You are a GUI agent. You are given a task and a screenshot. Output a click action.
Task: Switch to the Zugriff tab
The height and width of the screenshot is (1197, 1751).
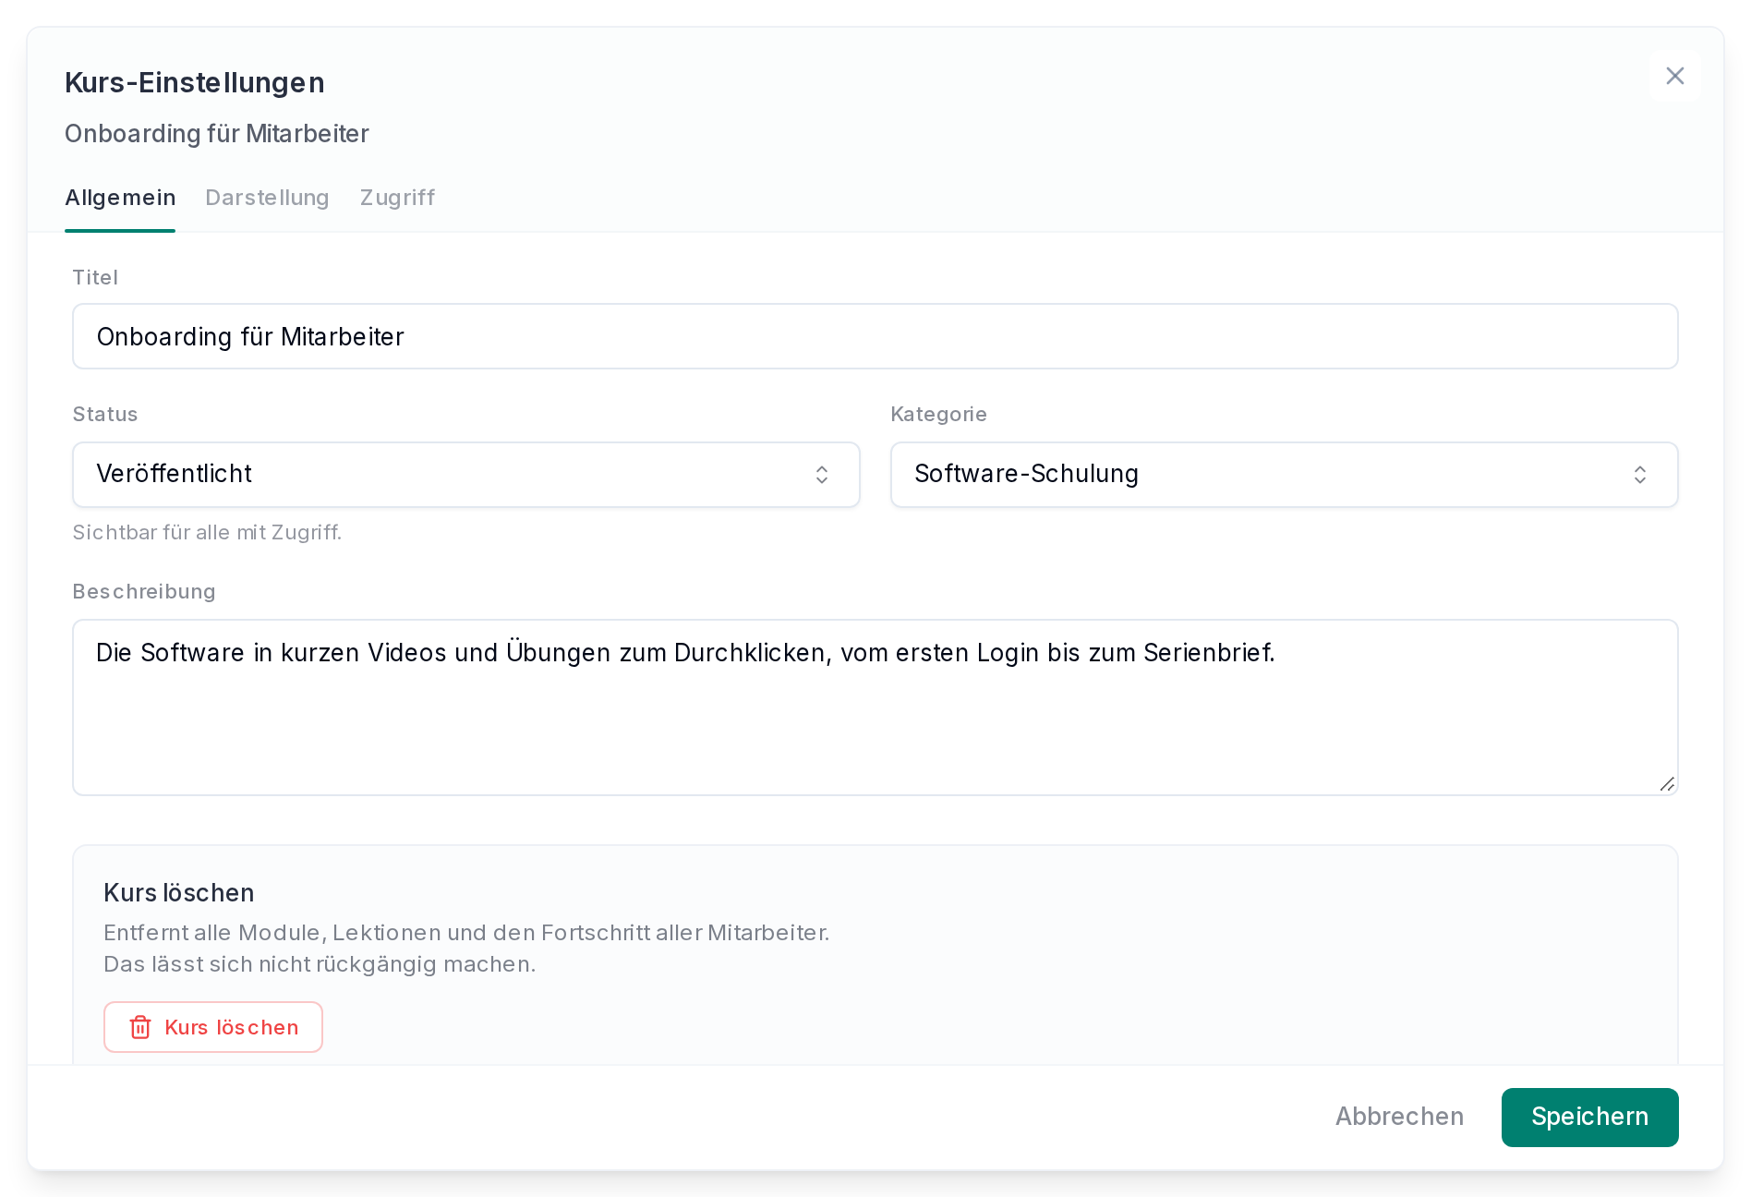[397, 198]
